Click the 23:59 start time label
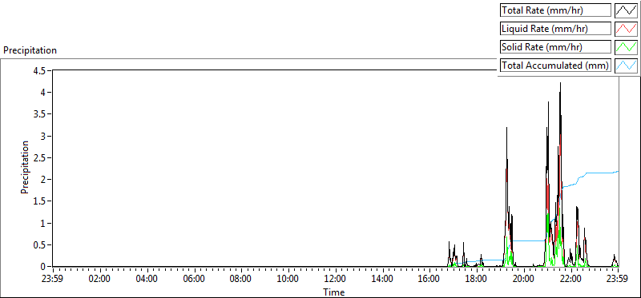This screenshot has height=298, width=641. [x=53, y=280]
